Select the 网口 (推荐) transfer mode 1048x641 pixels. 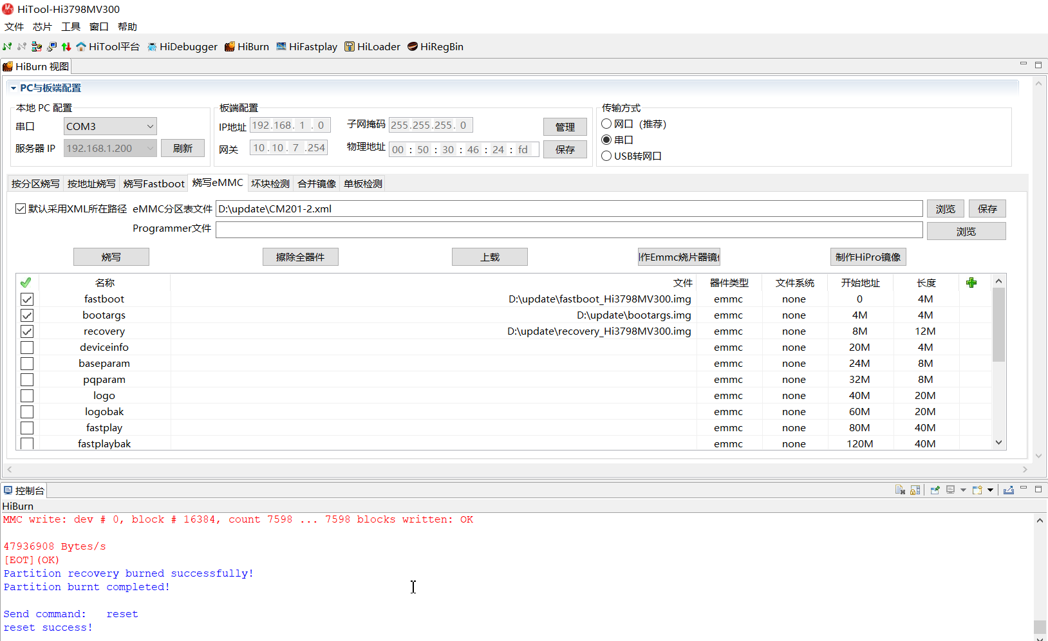click(606, 124)
